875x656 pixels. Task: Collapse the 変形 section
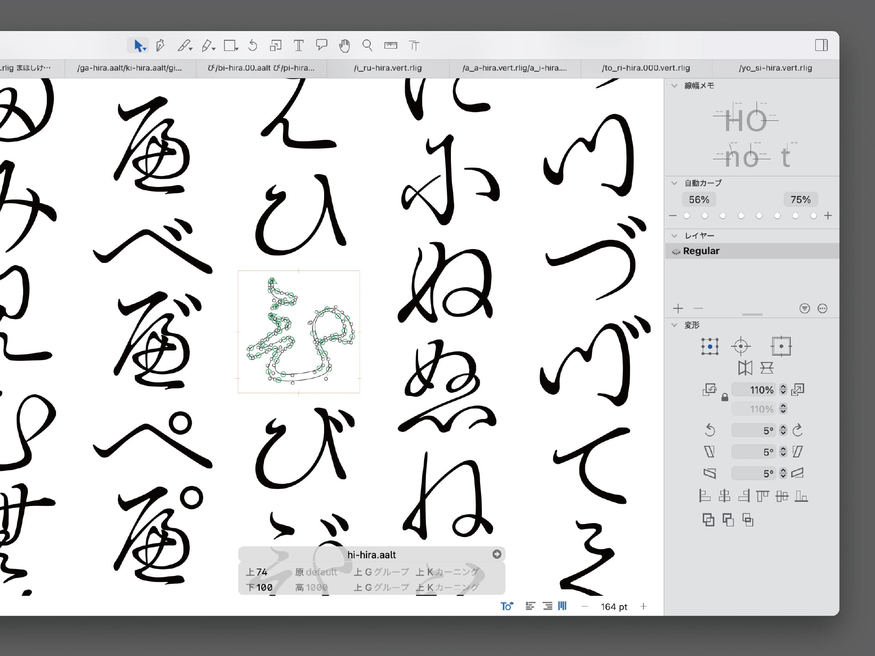coord(674,325)
